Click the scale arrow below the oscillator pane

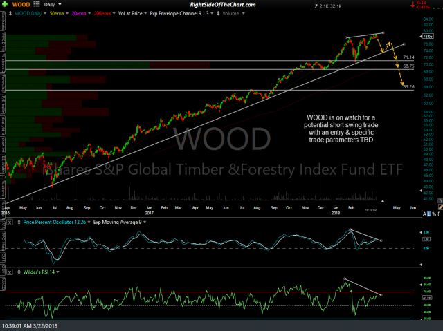pos(421,265)
